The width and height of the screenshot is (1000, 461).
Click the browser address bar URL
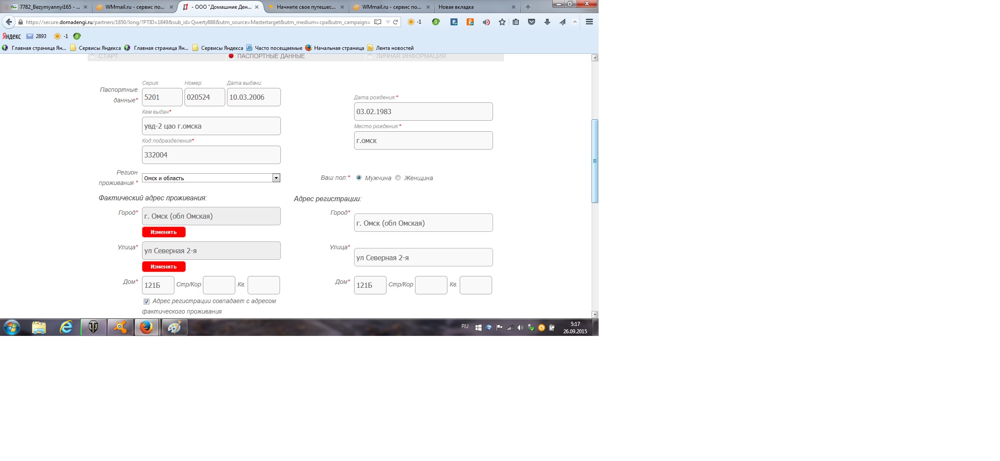(x=198, y=22)
